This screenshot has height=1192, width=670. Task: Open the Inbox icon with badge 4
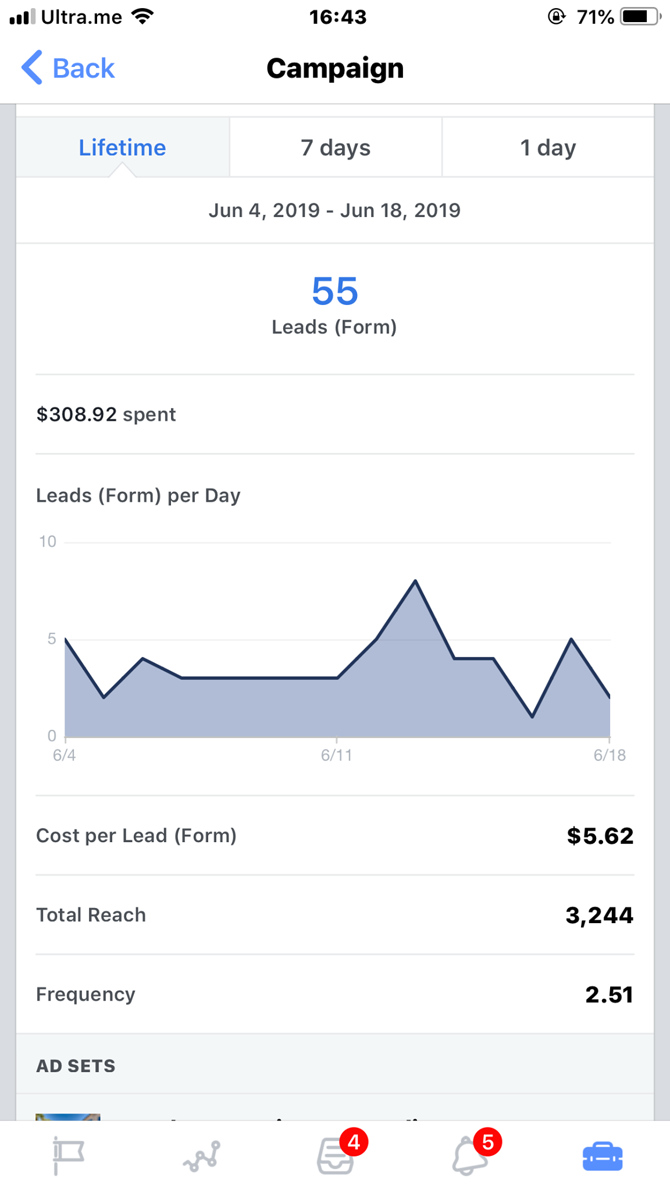[336, 1156]
